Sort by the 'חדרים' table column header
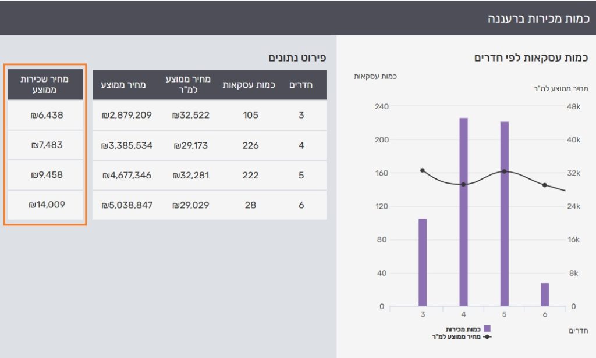Viewport: 596px width, 358px height. click(x=301, y=85)
